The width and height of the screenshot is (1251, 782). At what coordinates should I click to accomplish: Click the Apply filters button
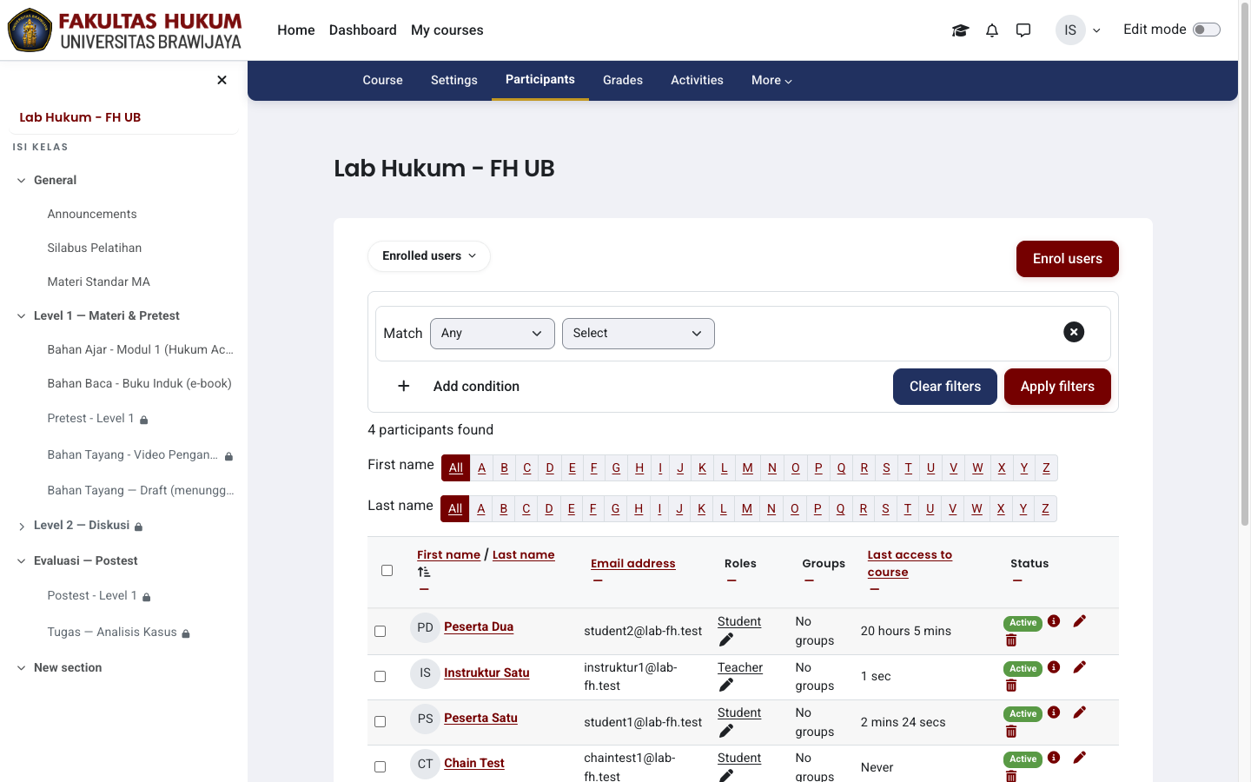1057,387
